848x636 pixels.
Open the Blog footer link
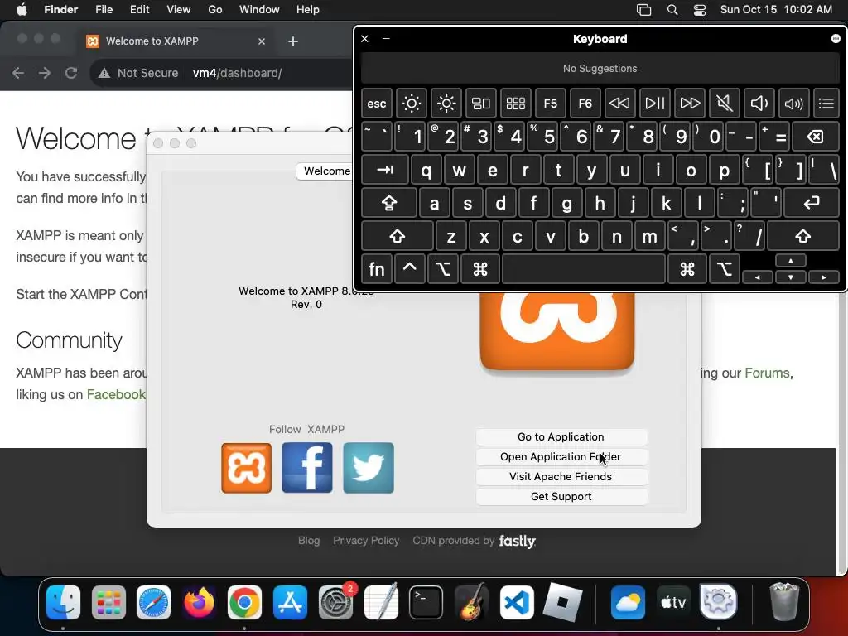[309, 540]
